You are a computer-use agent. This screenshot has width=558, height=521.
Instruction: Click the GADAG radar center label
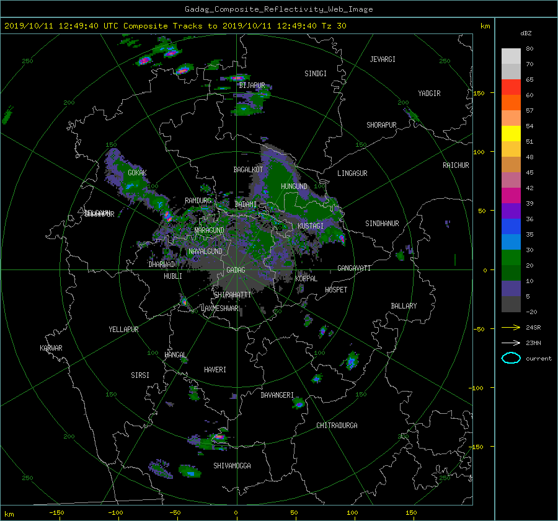(x=236, y=270)
